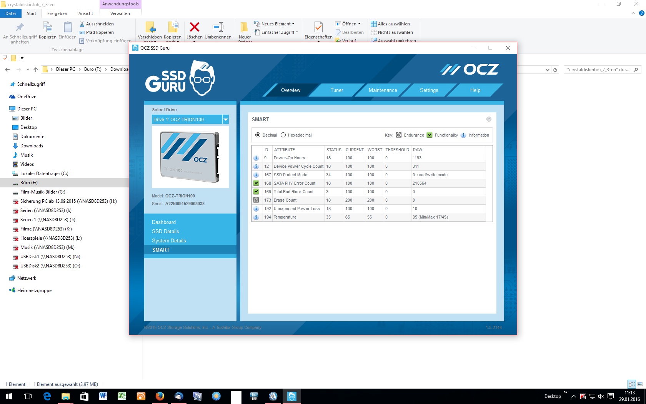The width and height of the screenshot is (646, 404).
Task: Open Word from the taskbar
Action: (103, 396)
